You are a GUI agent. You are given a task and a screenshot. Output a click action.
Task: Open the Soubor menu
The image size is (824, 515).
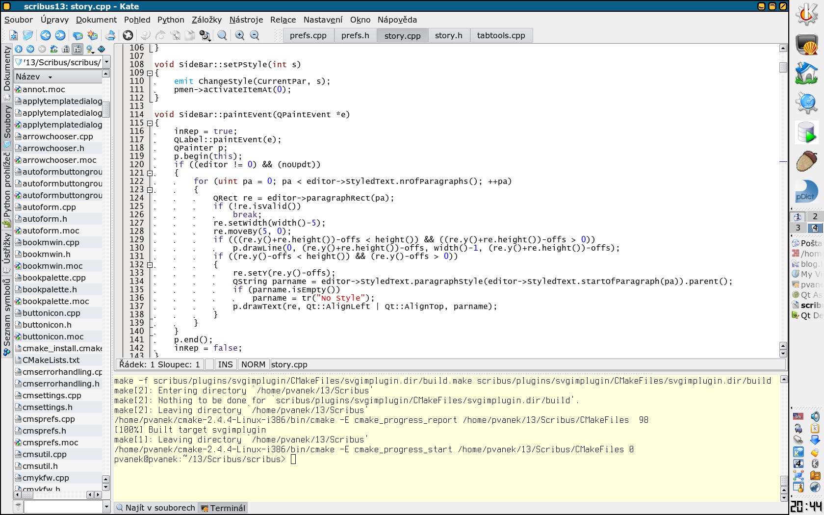(x=19, y=20)
